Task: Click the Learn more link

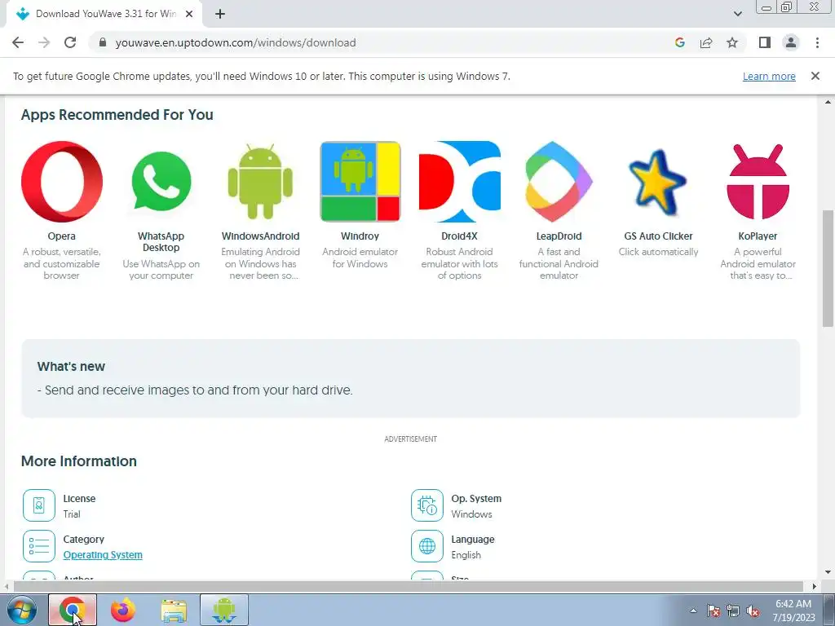Action: [x=769, y=76]
